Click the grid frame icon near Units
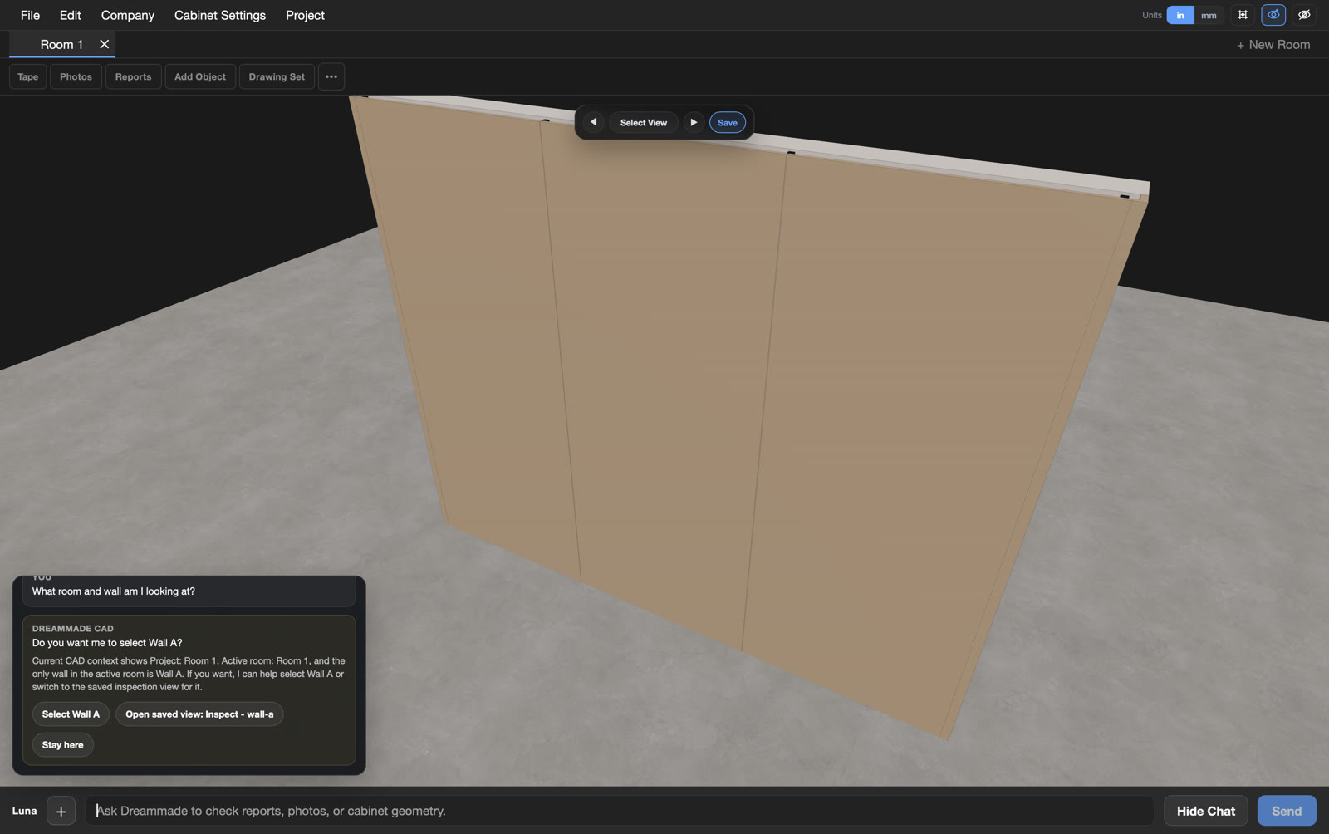 tap(1243, 15)
